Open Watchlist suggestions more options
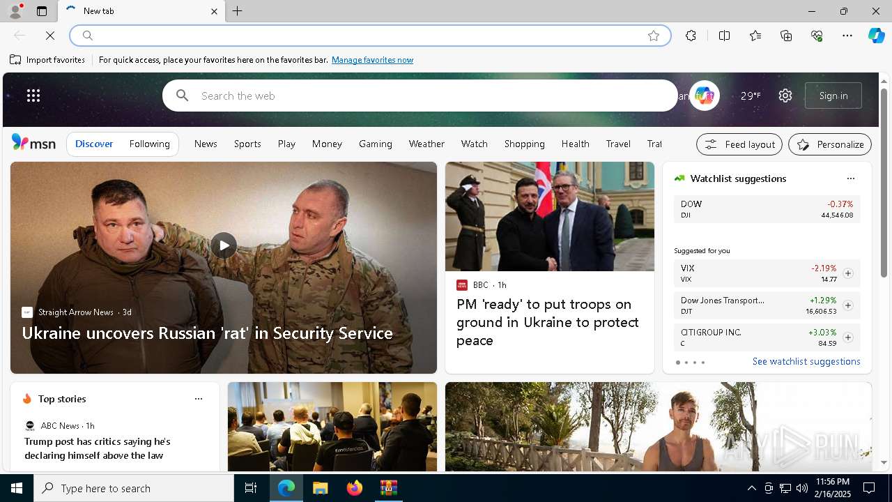Screen dimensions: 892x502 coord(850,178)
